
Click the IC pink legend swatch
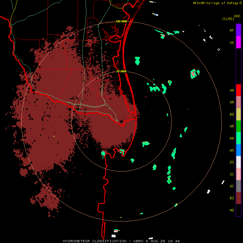(x=238, y=174)
